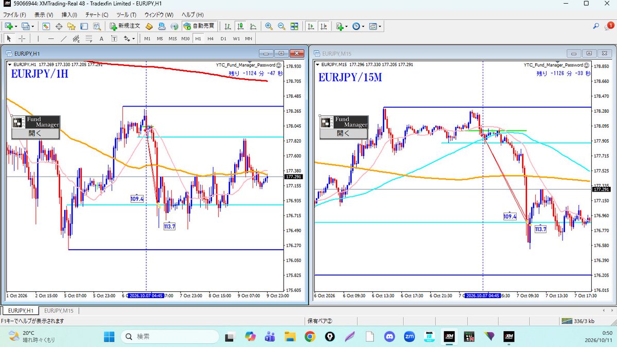Expand EURJPY,H1 chart info triangle
The image size is (617, 347).
(x=10, y=64)
